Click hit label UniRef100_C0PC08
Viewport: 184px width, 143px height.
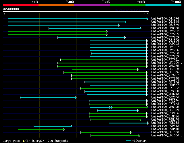[x=165, y=44]
